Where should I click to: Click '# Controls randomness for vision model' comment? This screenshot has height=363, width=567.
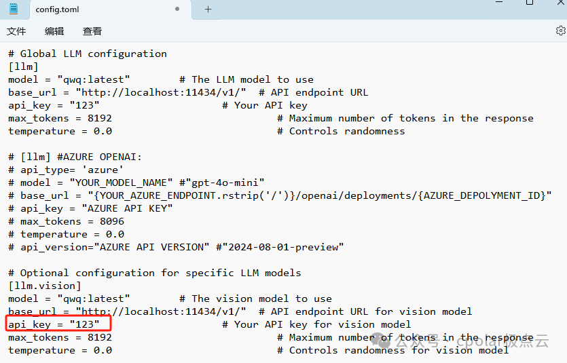coord(393,350)
